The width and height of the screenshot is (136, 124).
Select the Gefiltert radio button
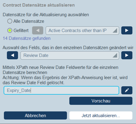tap(10, 31)
